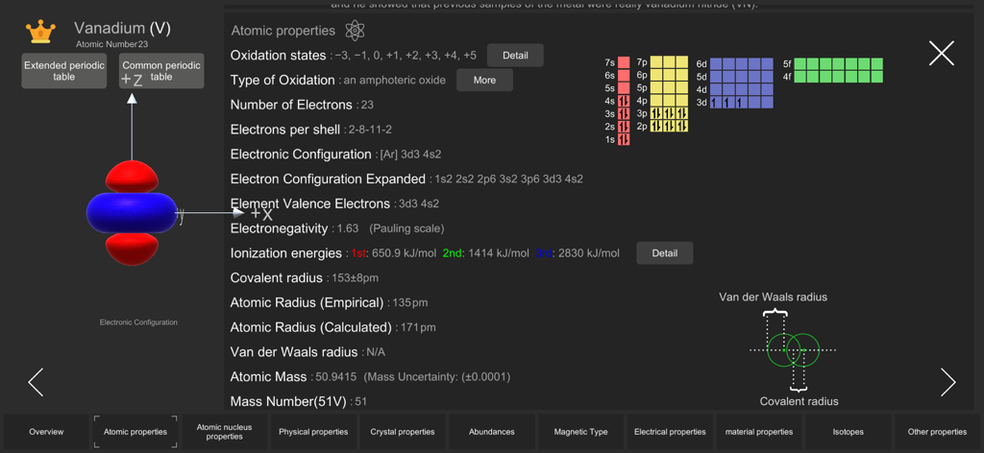This screenshot has height=453, width=984.
Task: Click the blue 6d orbital row
Action: tap(741, 64)
